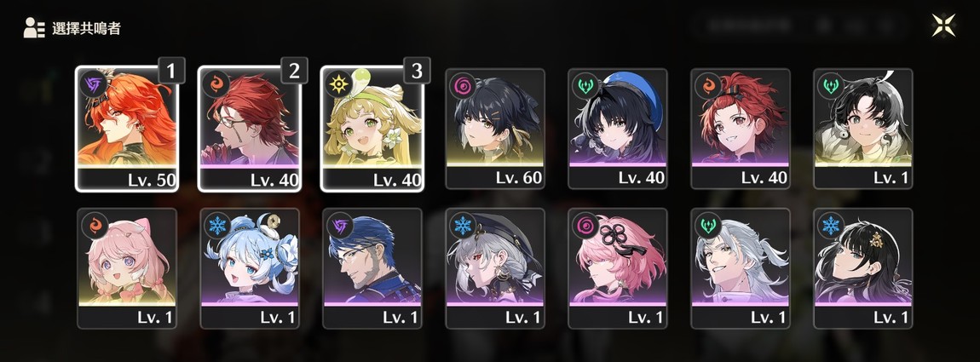Click the yellow Spectro icon on blonde girl

338,83
